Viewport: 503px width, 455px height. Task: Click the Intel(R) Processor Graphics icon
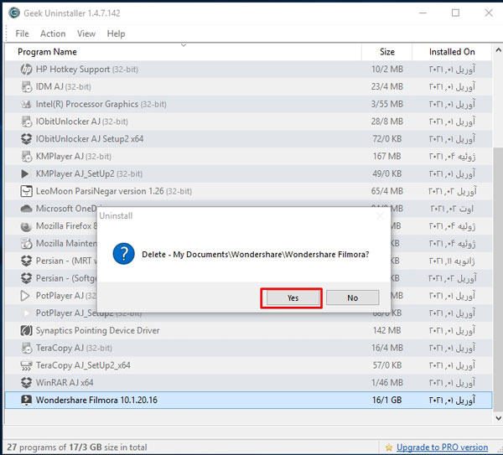coord(26,104)
